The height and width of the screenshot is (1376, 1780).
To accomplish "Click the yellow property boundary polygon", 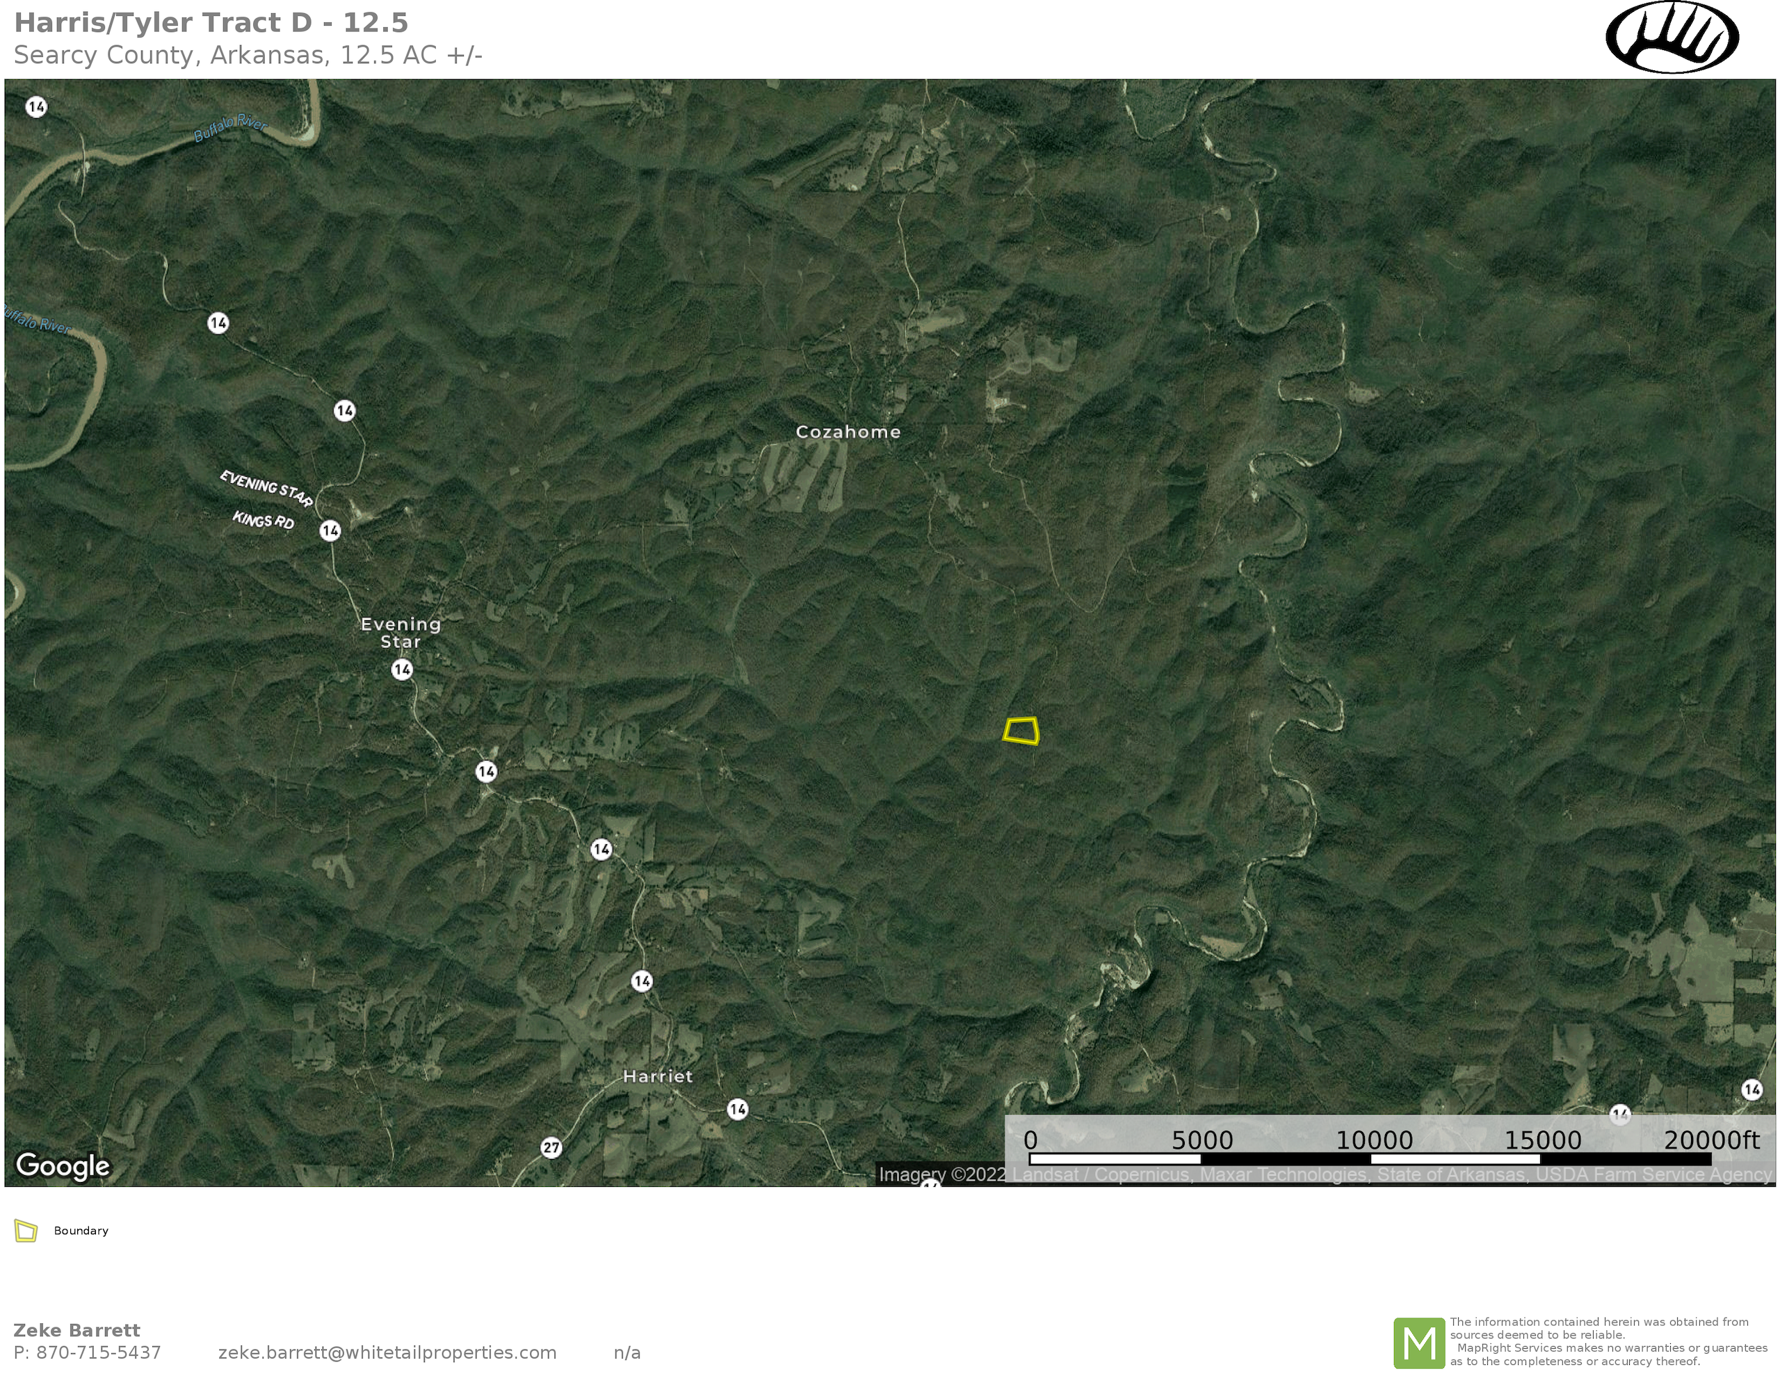I will tap(1021, 731).
